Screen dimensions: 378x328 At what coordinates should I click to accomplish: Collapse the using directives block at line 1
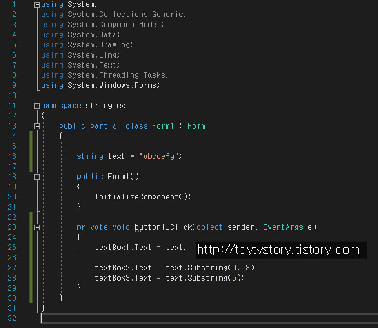pos(37,4)
